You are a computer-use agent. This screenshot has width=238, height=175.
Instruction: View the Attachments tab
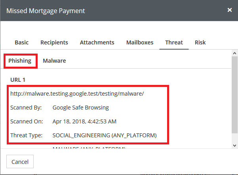point(97,42)
